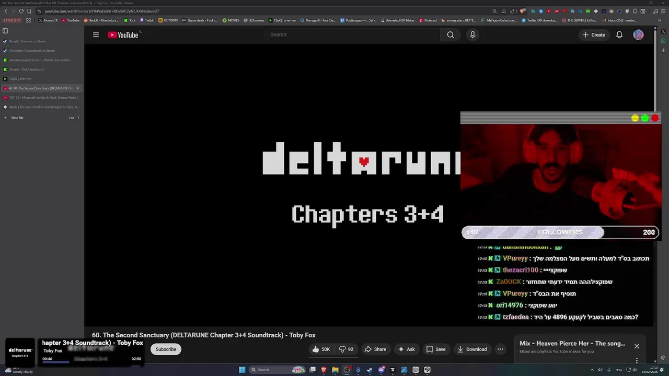Click the yellow button on webcam overlay

point(635,119)
